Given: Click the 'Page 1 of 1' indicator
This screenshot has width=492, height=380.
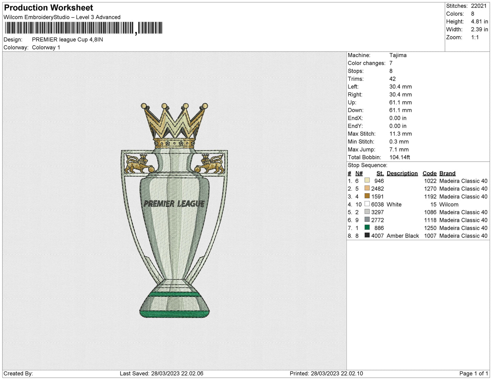Looking at the screenshot, I should click(x=474, y=374).
